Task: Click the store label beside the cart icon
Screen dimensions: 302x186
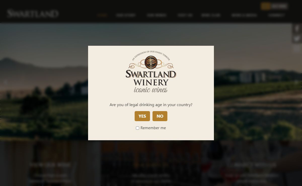Action: pyautogui.click(x=279, y=6)
